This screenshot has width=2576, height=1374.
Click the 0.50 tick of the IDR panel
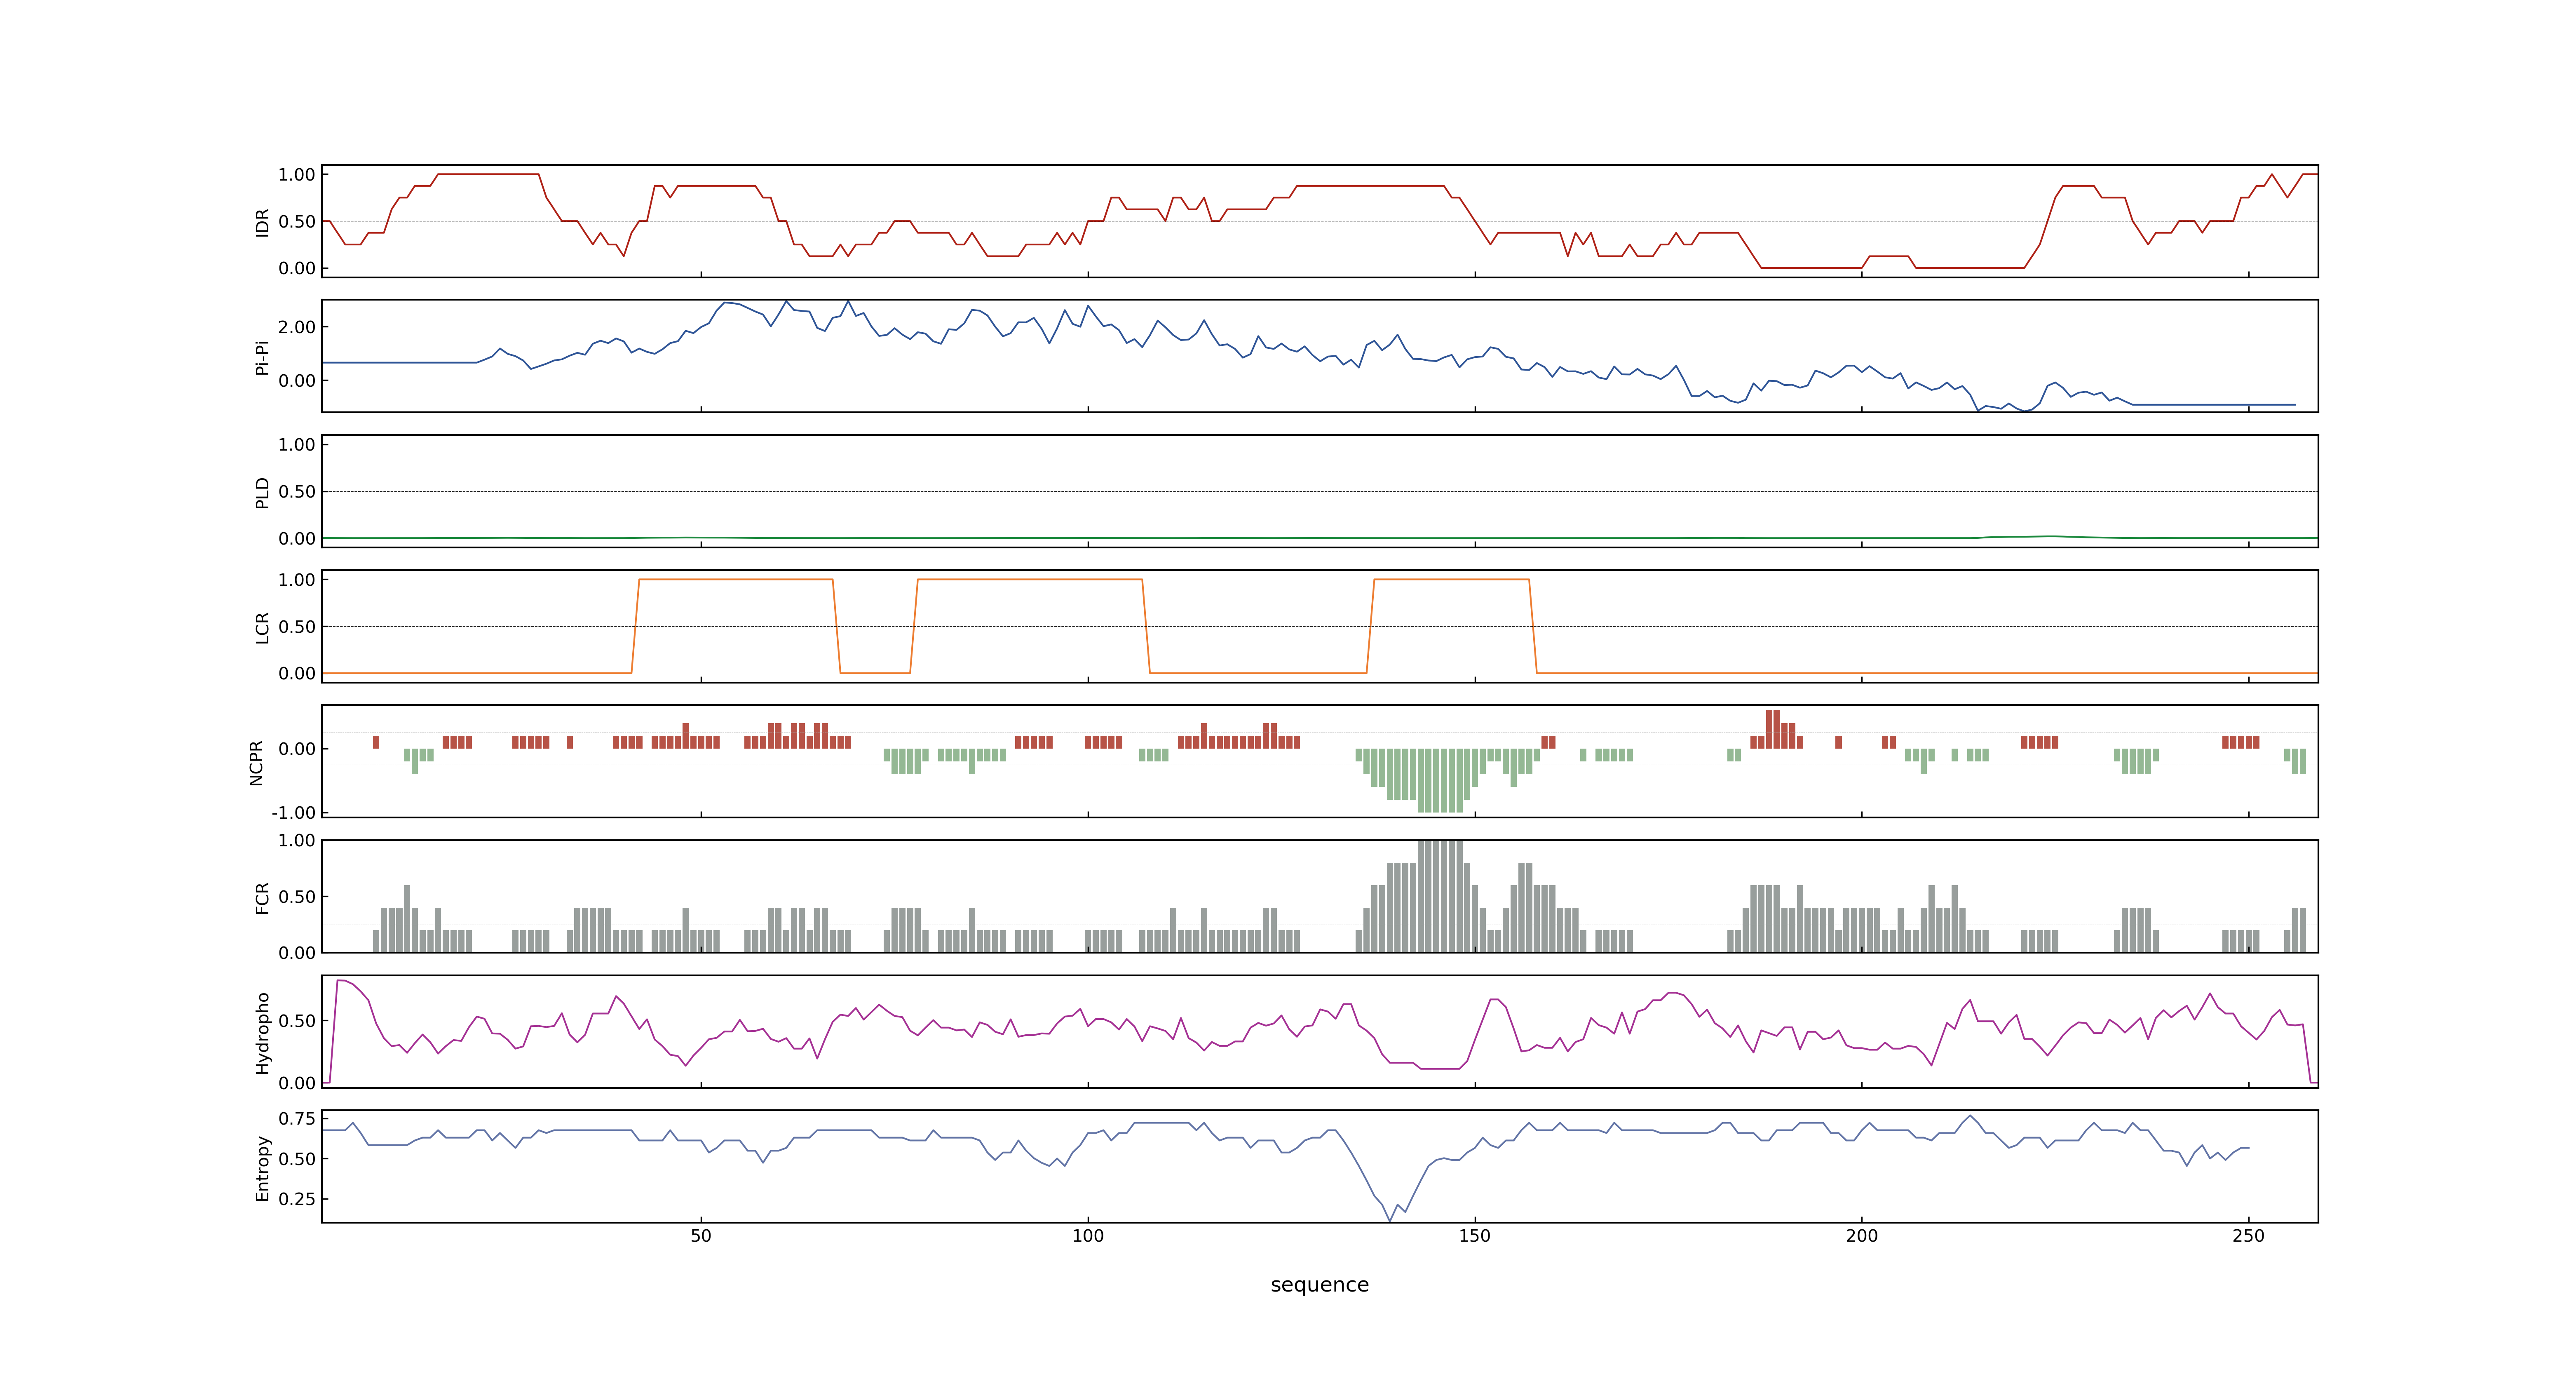[297, 222]
